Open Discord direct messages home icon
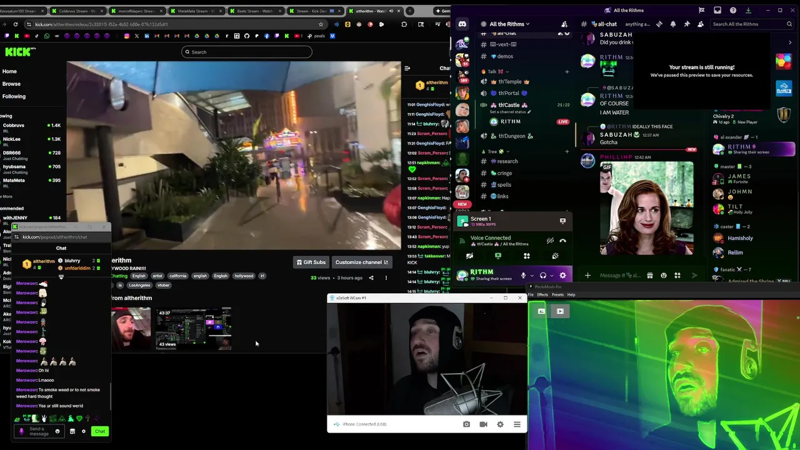 tap(462, 24)
